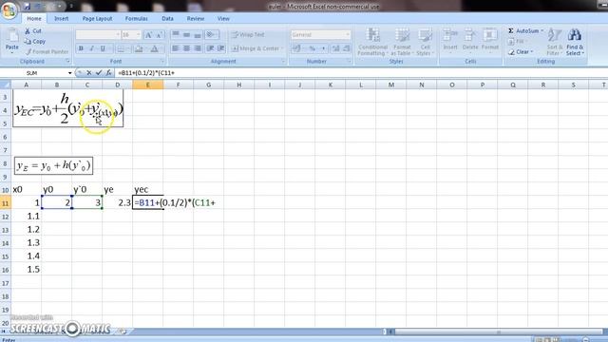Click the Increase Indent icon

(221, 48)
